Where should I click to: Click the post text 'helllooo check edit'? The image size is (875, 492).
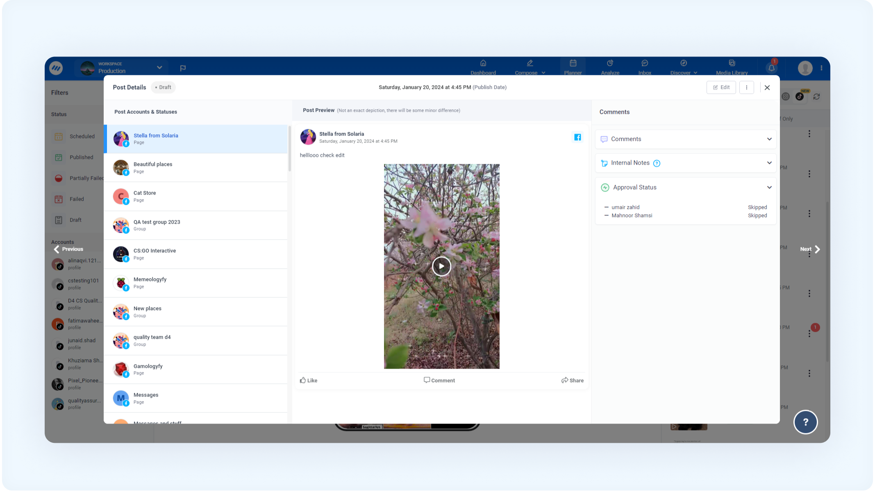pos(322,155)
